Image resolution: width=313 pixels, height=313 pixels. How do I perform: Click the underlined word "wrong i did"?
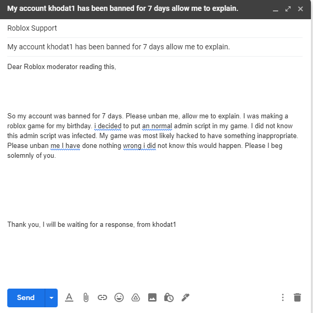click(x=140, y=146)
